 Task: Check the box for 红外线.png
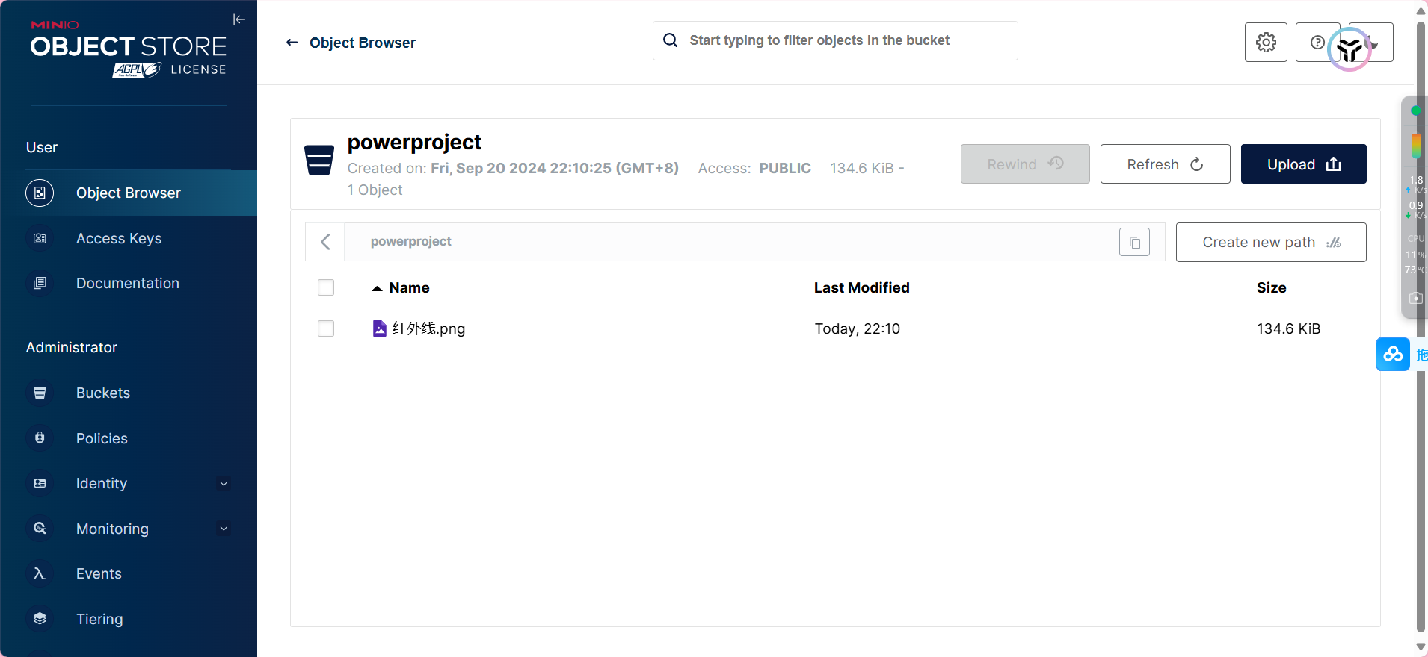326,328
